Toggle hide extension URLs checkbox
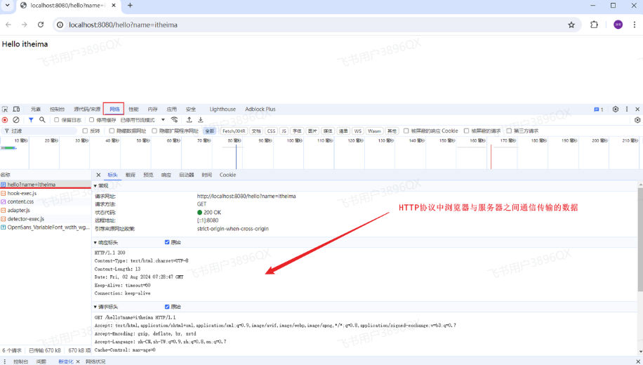643x365 pixels. tap(154, 131)
